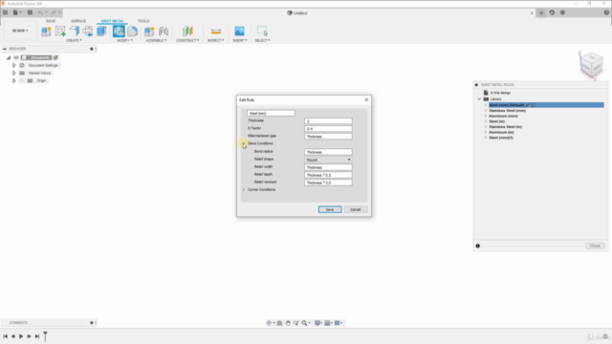Click Cancel in Edit Rule dialog
The height and width of the screenshot is (344, 612).
pyautogui.click(x=356, y=210)
